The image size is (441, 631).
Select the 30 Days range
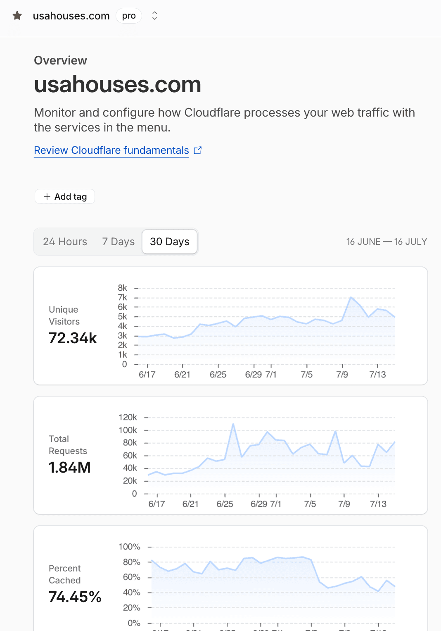(170, 241)
